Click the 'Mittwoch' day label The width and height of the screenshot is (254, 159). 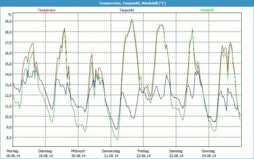(78, 151)
